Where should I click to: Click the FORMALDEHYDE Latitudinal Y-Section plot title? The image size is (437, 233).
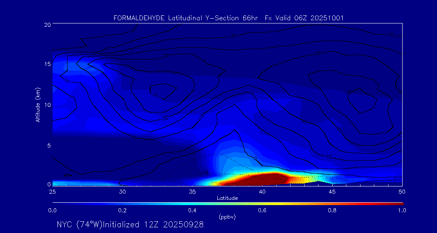click(x=229, y=18)
